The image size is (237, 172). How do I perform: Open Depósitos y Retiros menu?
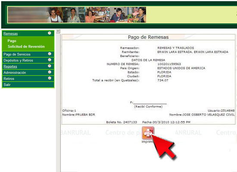(x=18, y=60)
